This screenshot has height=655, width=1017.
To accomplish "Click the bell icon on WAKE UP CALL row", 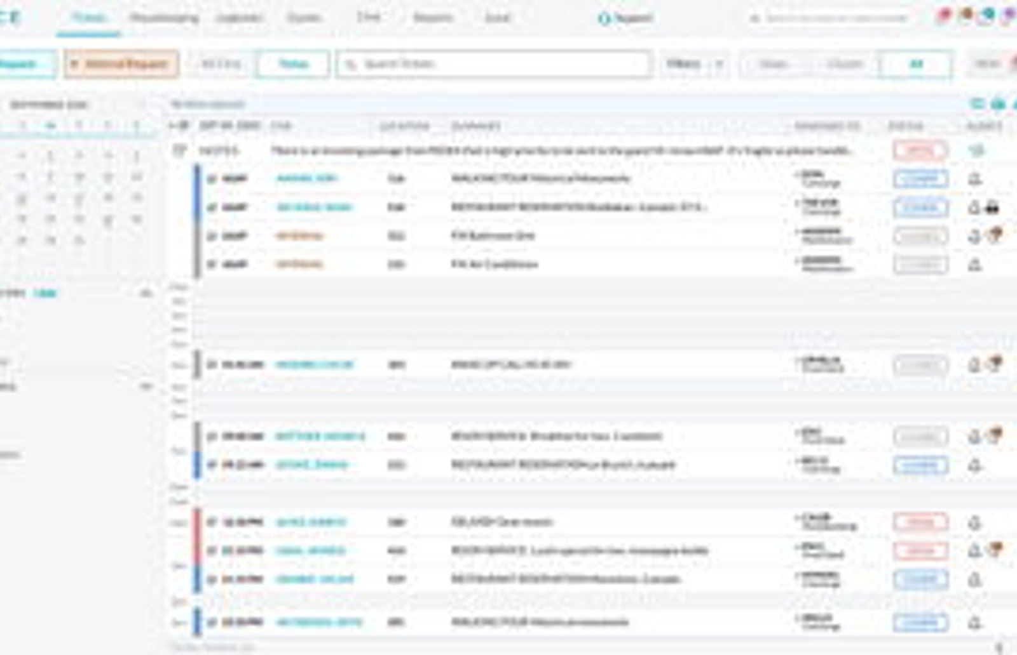I will tap(974, 365).
